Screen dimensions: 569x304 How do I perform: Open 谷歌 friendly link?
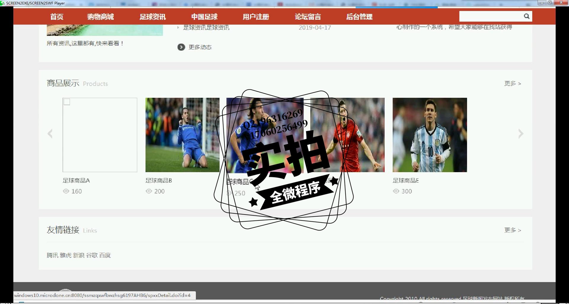[92, 255]
